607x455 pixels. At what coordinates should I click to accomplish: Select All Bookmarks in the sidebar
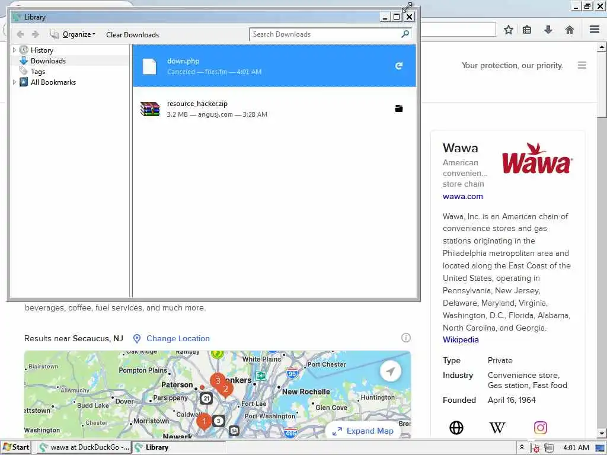pyautogui.click(x=53, y=82)
